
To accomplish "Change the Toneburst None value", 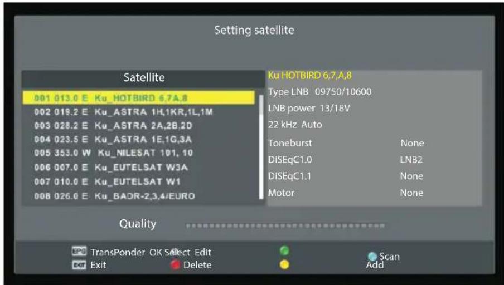I will click(x=412, y=143).
